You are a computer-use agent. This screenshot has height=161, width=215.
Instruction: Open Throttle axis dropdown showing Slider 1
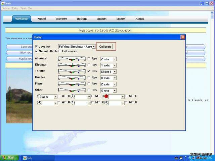[108, 72]
